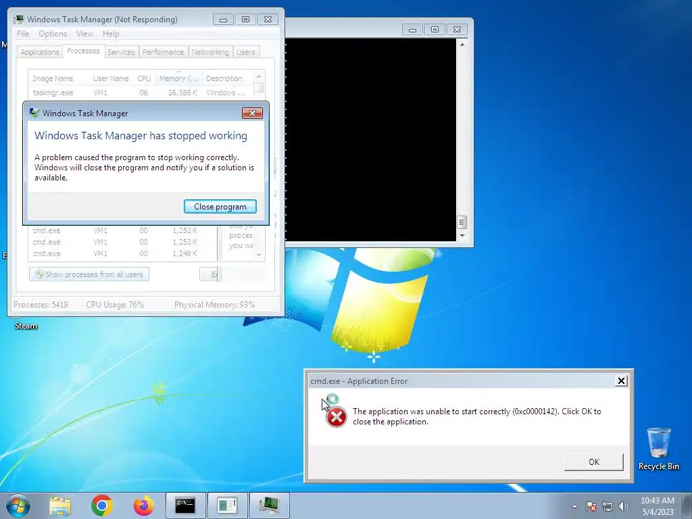Click the cmd command prompt taskbar icon
Viewport: 692px width, 519px height.
click(x=185, y=505)
